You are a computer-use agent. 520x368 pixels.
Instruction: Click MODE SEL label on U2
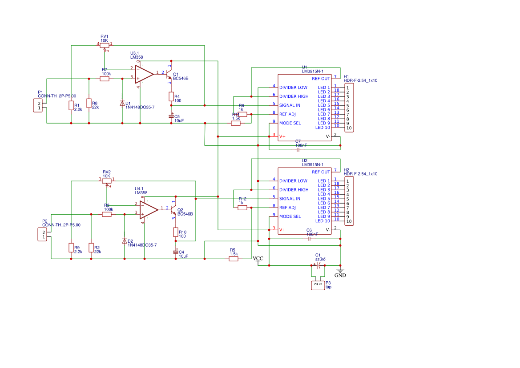click(x=290, y=216)
